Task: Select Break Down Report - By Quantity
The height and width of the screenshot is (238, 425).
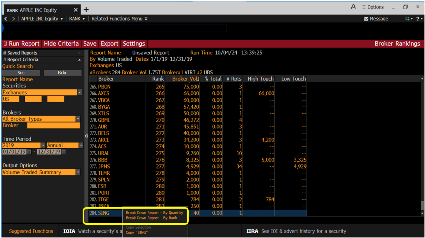Action: (x=154, y=213)
